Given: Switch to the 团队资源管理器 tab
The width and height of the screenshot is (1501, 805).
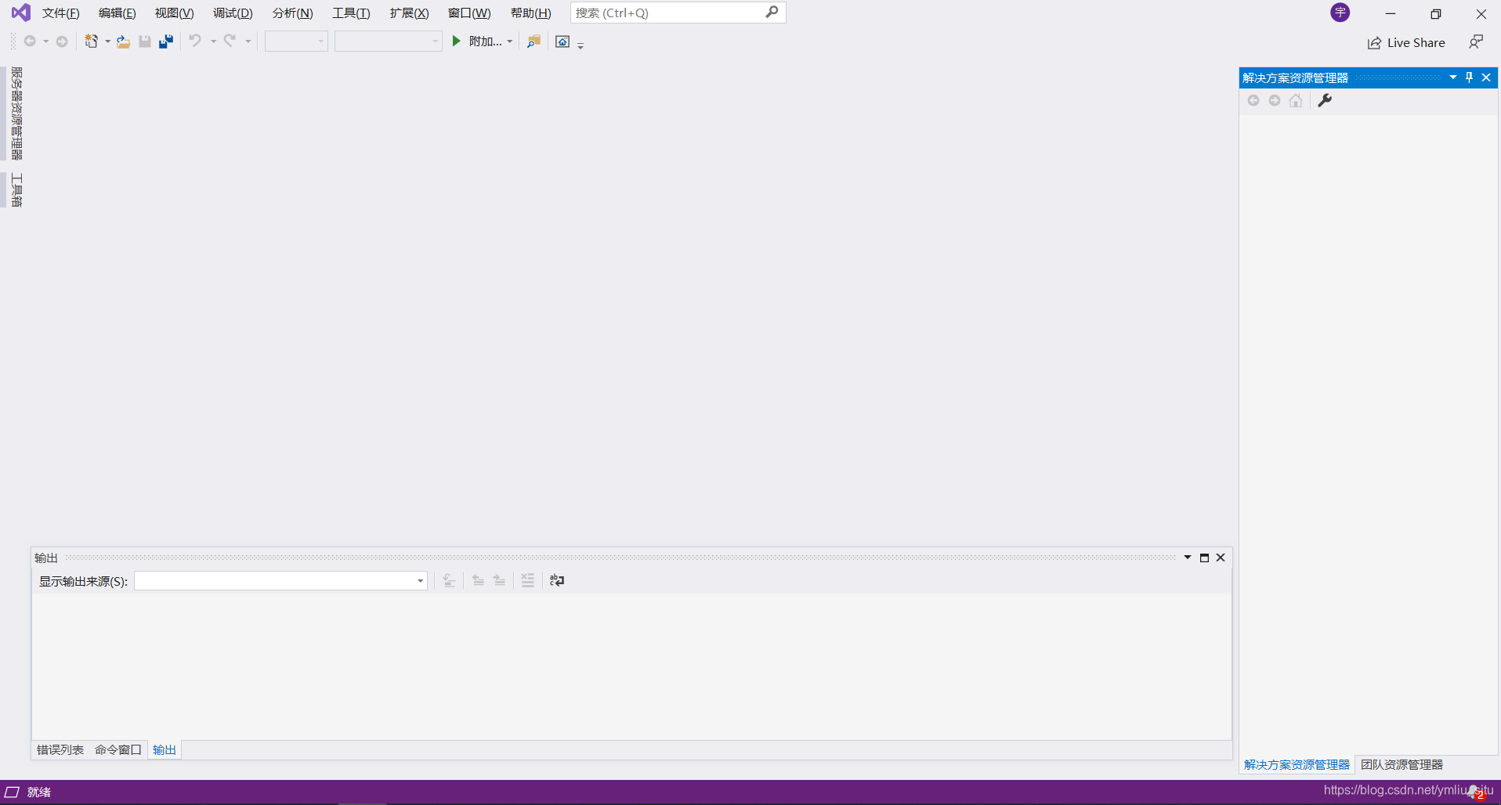Looking at the screenshot, I should click(x=1402, y=765).
